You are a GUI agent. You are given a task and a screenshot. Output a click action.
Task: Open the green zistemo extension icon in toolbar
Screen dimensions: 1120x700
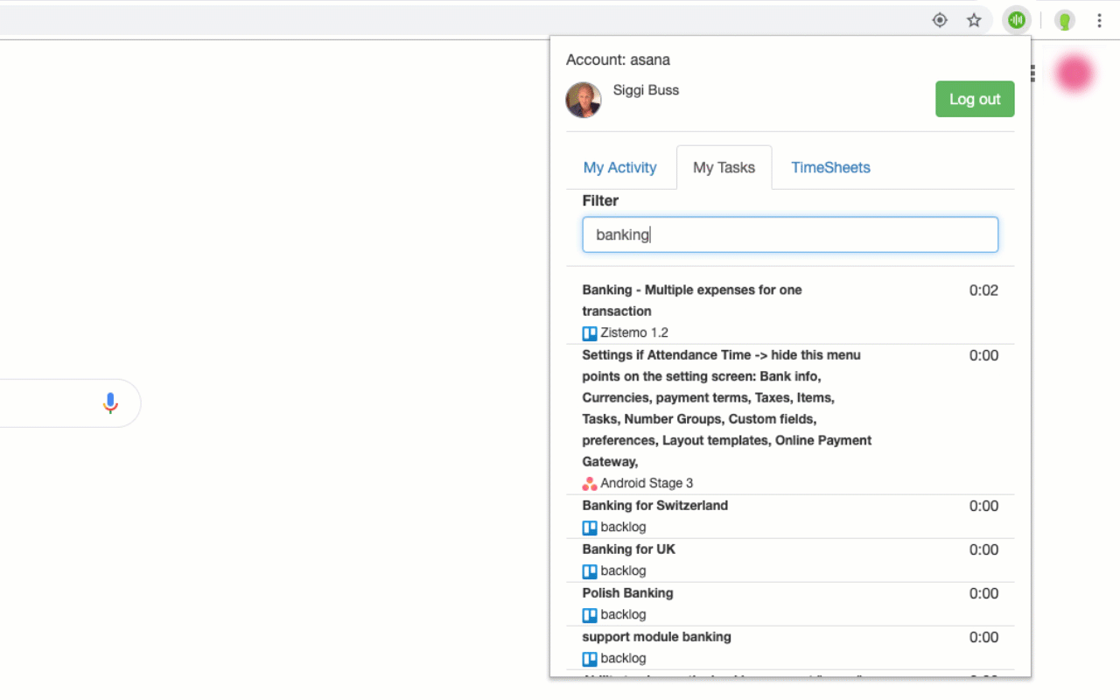(1016, 19)
